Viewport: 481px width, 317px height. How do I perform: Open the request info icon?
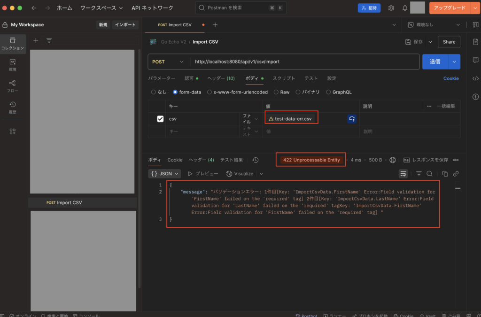475,97
